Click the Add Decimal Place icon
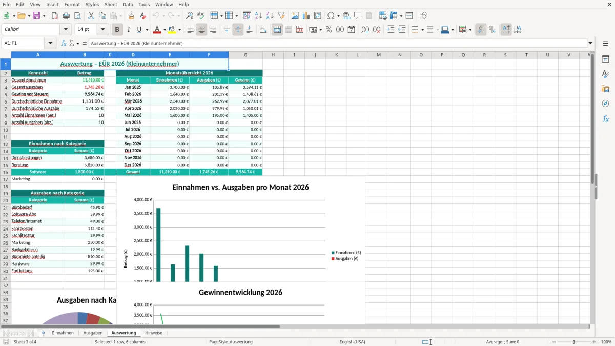The width and height of the screenshot is (615, 346). (365, 30)
